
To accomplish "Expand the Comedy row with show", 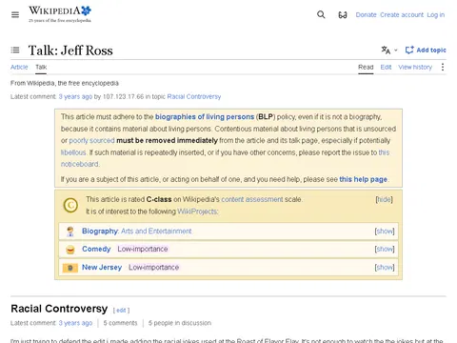I will tap(385, 249).
